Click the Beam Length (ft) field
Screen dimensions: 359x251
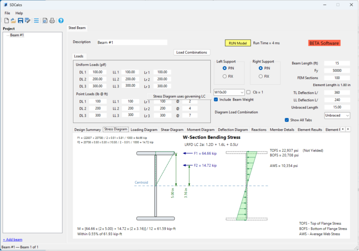[337, 63]
